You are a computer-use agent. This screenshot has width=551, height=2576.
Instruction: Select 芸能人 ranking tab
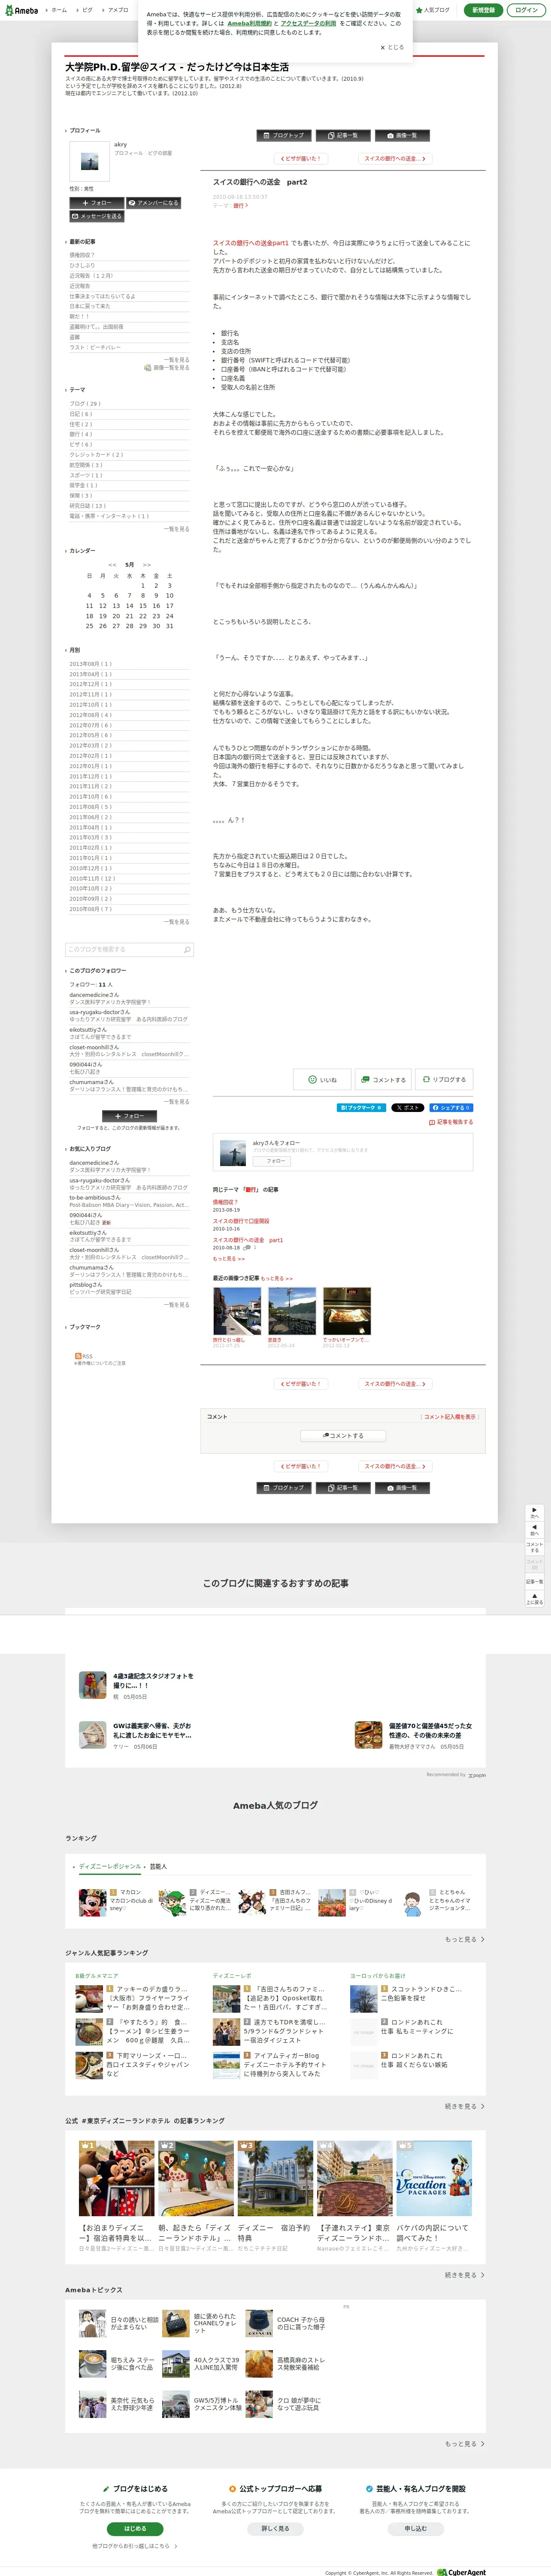[x=158, y=1867]
